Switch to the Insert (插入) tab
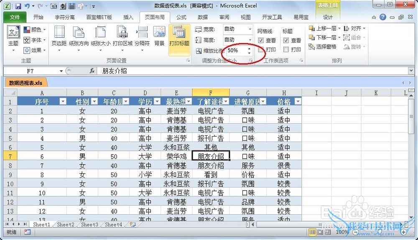Screen dimensions: 418x240 pos(128,17)
